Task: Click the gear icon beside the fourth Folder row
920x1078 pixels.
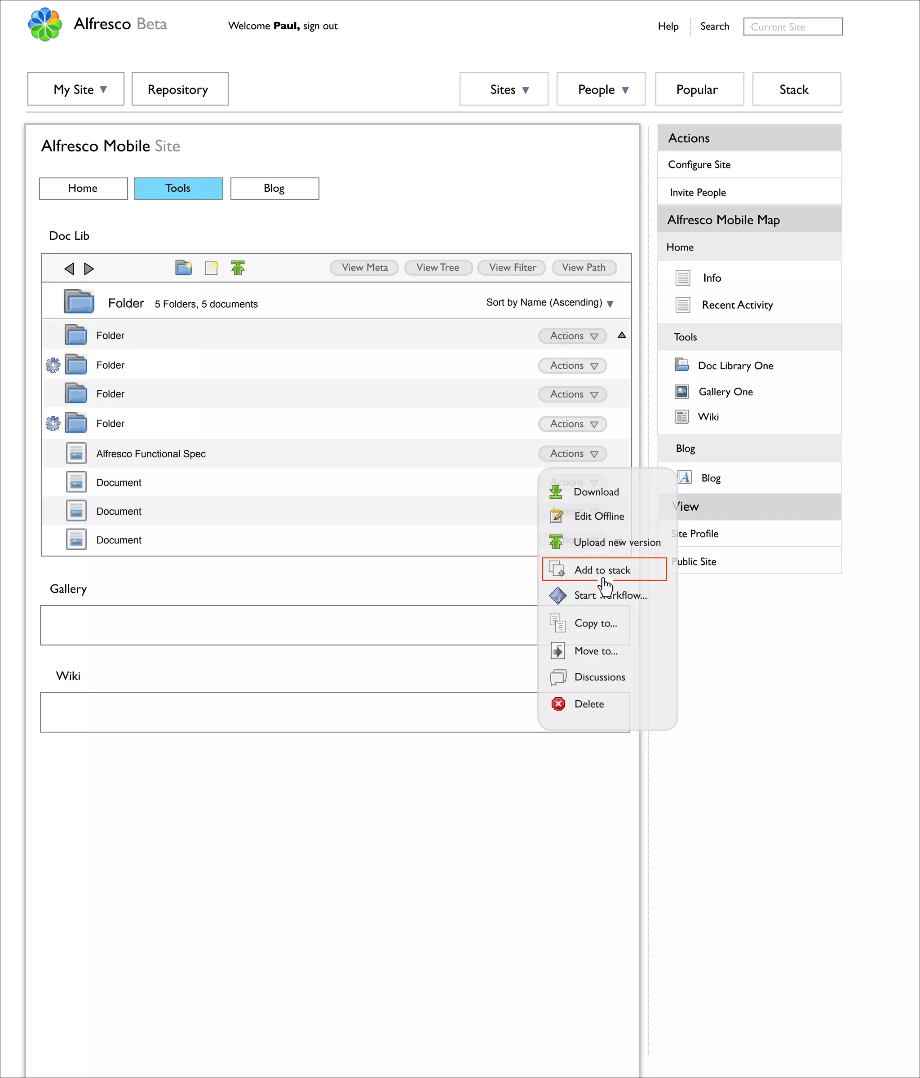Action: click(x=53, y=424)
